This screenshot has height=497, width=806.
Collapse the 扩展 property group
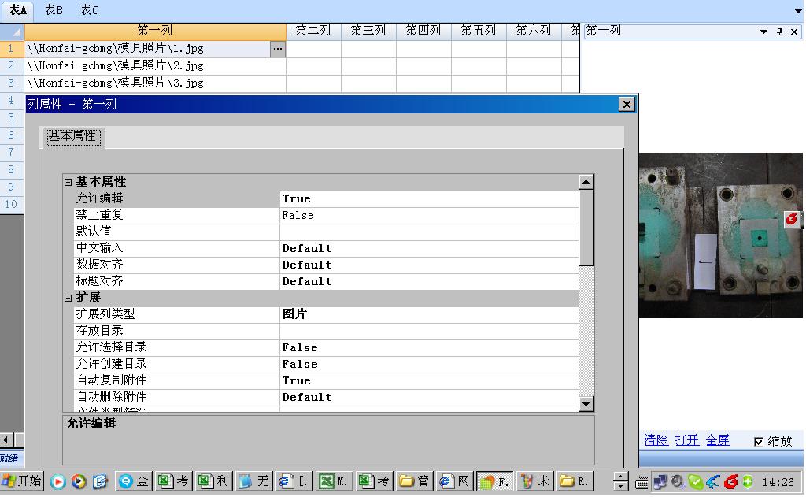coord(68,298)
